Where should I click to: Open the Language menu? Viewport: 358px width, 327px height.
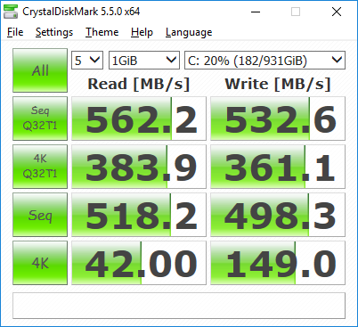pos(189,32)
